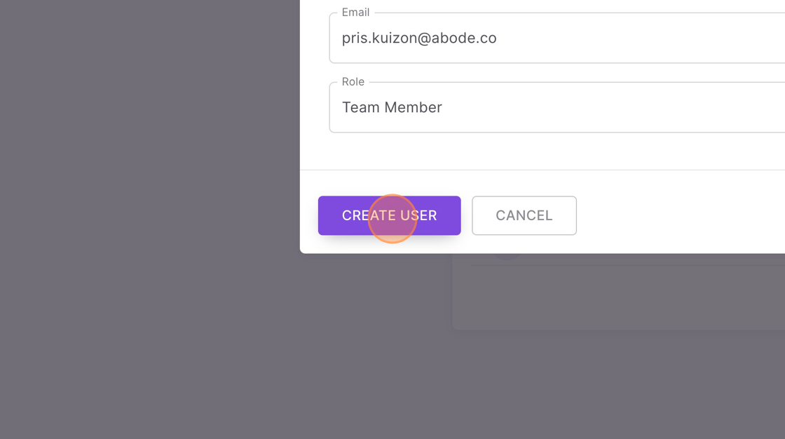Click the pris.kuizon@abode.co email text
The image size is (785, 439).
point(419,38)
